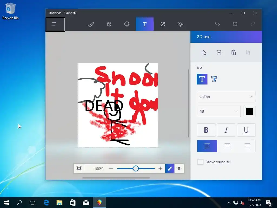277x208 pixels.
Task: Open the Action Center notifications
Action: tap(269, 203)
